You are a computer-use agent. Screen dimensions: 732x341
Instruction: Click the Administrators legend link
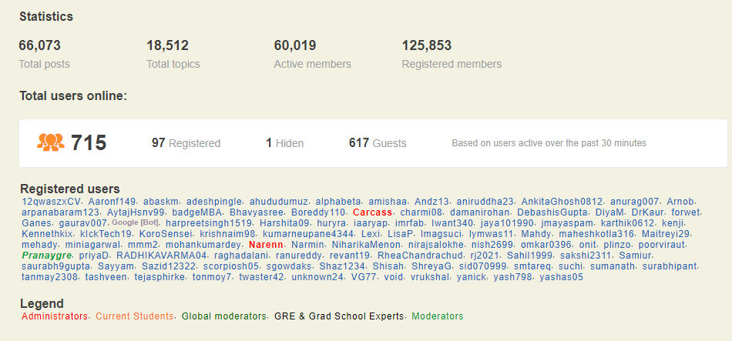tap(55, 316)
